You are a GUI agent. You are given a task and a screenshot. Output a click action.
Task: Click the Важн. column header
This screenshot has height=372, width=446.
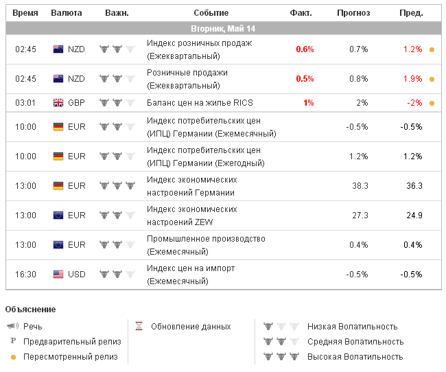(117, 13)
